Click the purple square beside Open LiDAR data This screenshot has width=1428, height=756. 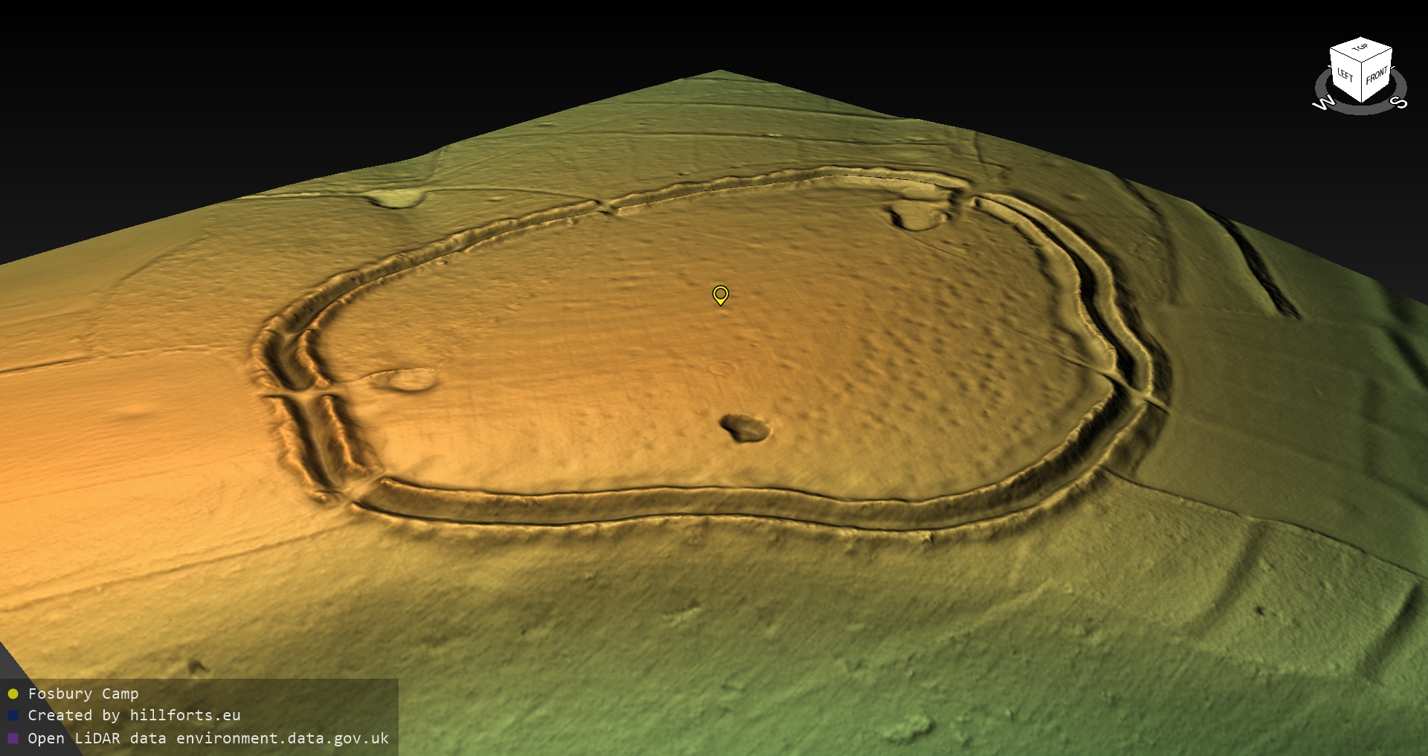13,738
